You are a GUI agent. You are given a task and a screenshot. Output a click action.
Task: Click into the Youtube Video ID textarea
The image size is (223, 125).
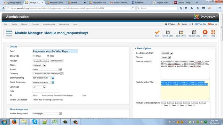(x=185, y=69)
